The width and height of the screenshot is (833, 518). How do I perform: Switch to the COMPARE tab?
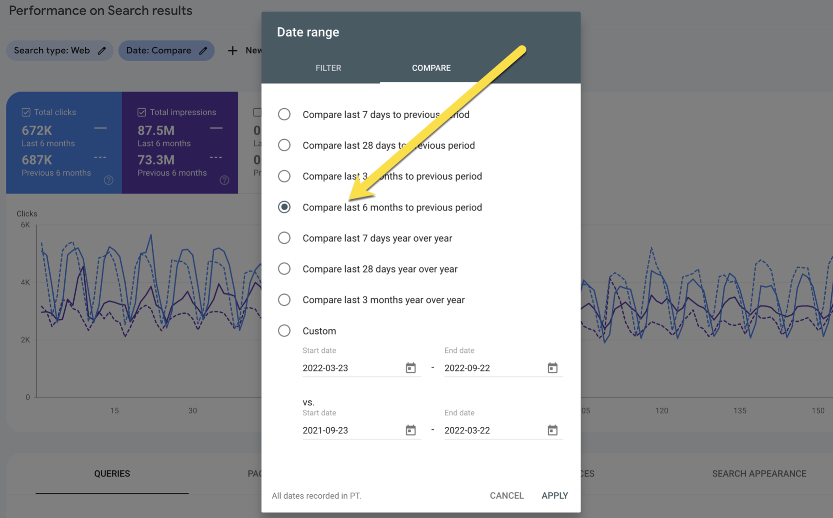tap(431, 68)
